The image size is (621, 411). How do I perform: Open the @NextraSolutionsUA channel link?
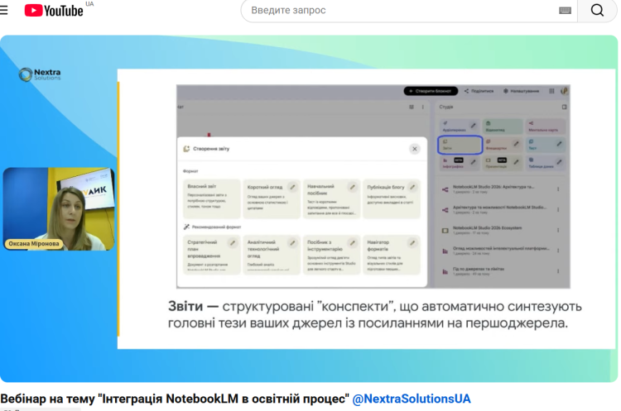pos(411,399)
